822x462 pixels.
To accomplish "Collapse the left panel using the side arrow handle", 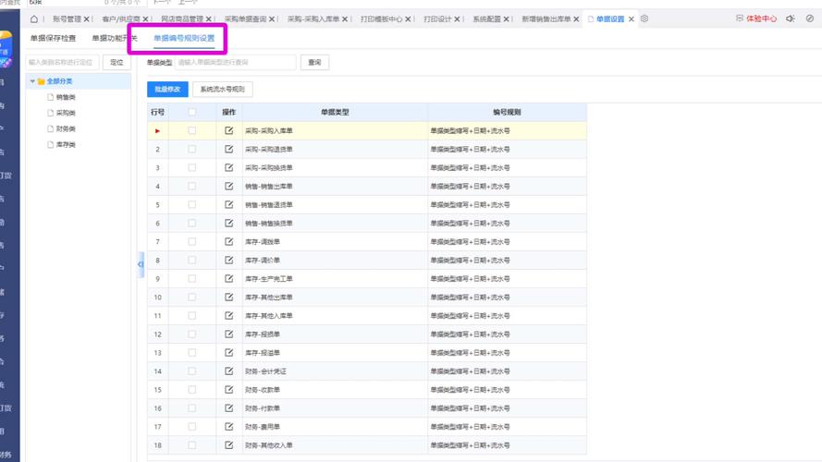I will point(141,264).
